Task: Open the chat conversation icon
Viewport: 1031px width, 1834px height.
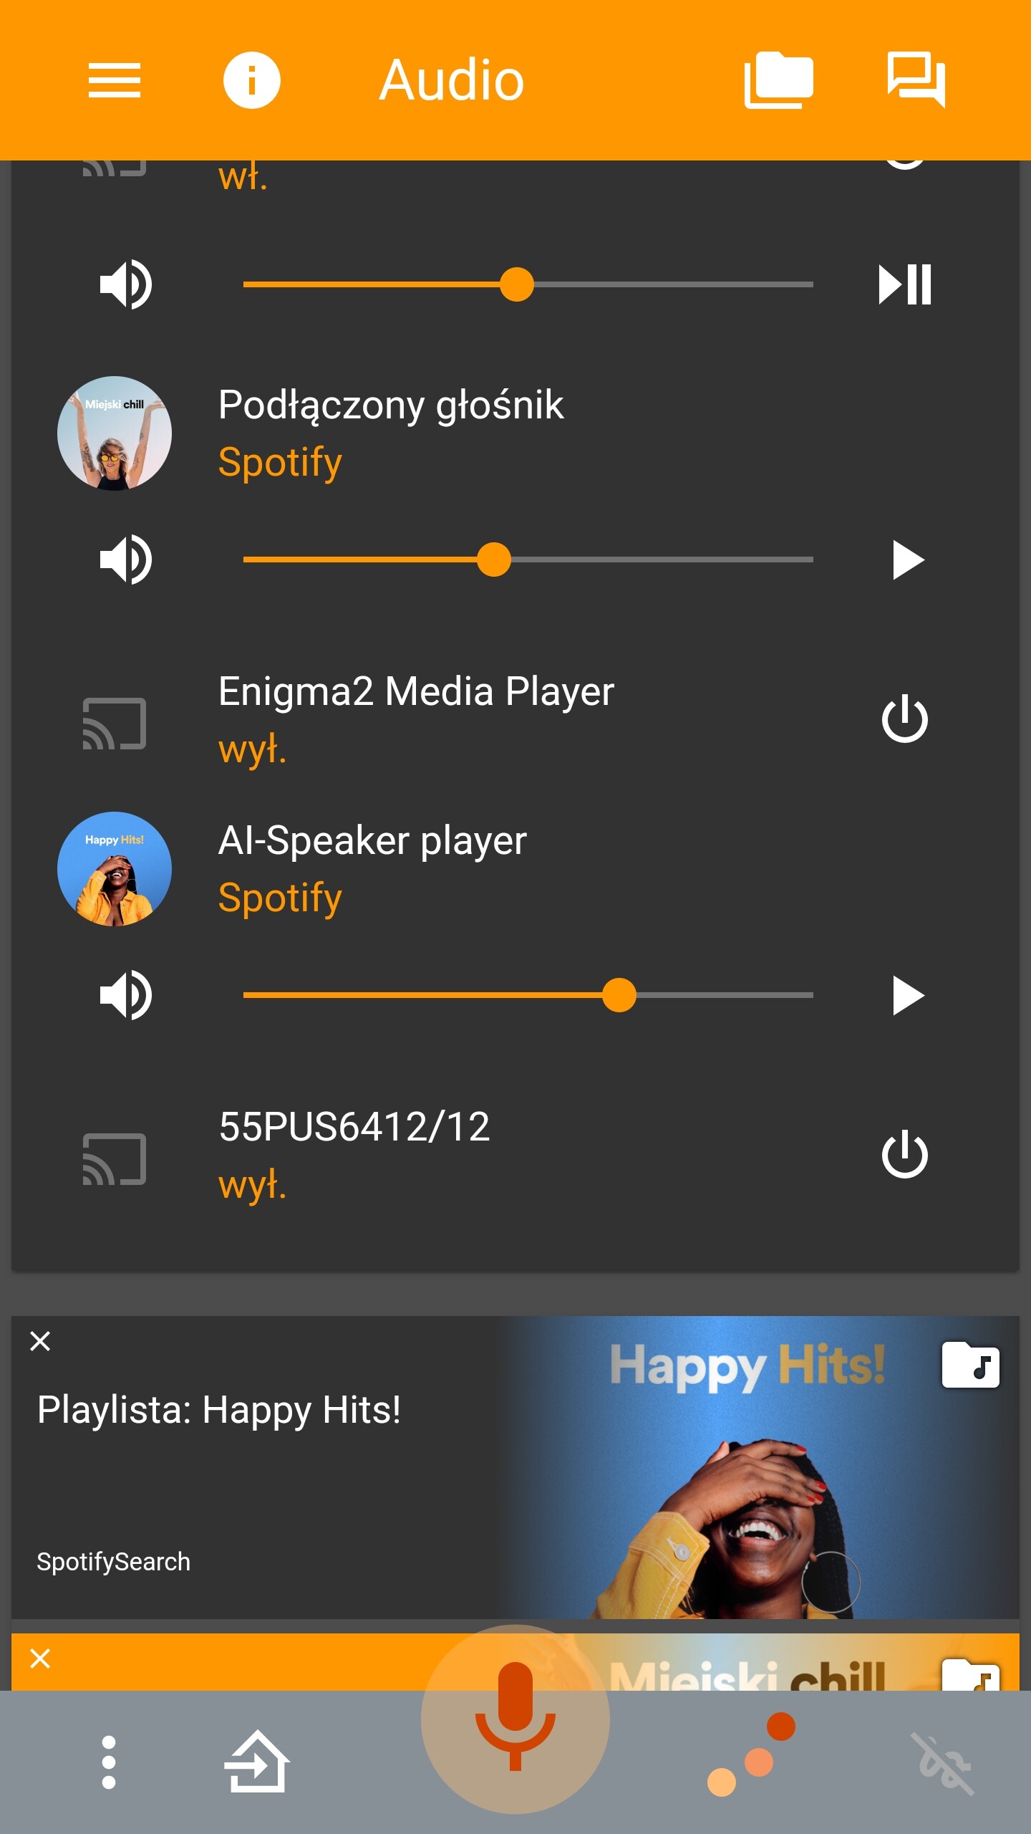Action: point(916,80)
